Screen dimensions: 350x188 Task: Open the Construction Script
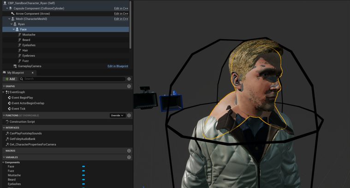[22, 122]
